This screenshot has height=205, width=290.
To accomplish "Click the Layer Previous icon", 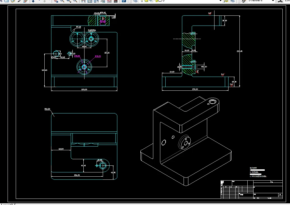I will (x=232, y=1).
